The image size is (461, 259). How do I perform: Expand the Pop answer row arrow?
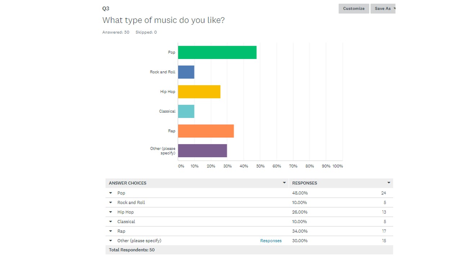pos(111,193)
